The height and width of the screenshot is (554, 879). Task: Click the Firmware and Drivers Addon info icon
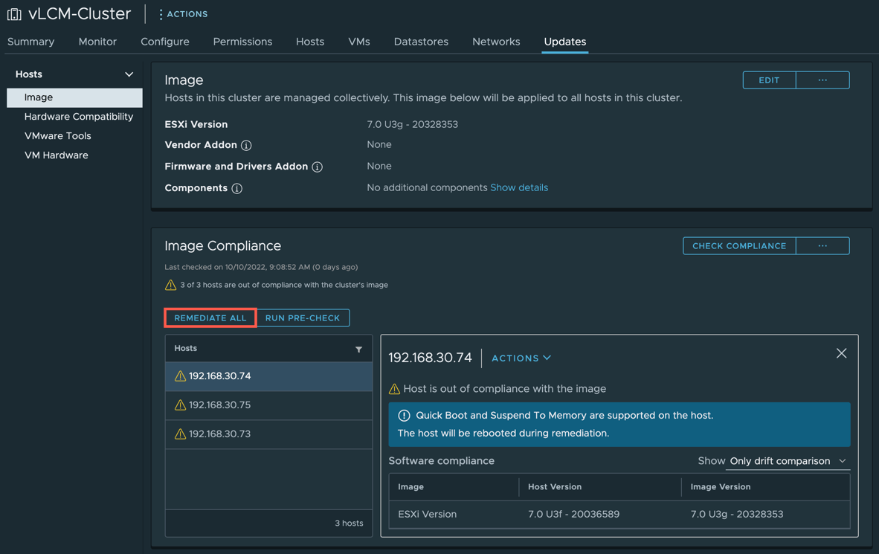(318, 167)
